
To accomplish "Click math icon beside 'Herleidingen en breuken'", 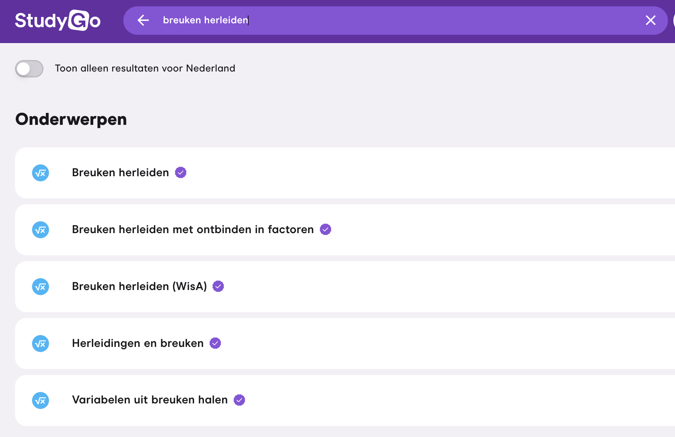I will (40, 344).
